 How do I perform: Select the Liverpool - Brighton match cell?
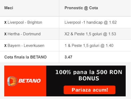pos(29,22)
